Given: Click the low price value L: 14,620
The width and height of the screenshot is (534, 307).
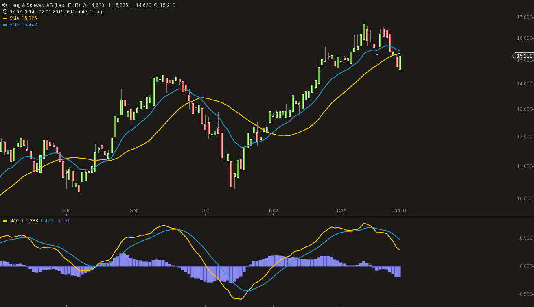Looking at the screenshot, I should [141, 5].
